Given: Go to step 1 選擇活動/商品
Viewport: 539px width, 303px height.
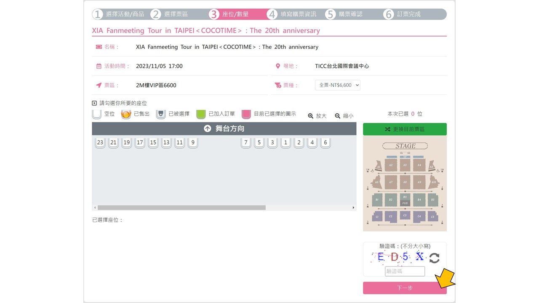Looking at the screenshot, I should click(118, 14).
